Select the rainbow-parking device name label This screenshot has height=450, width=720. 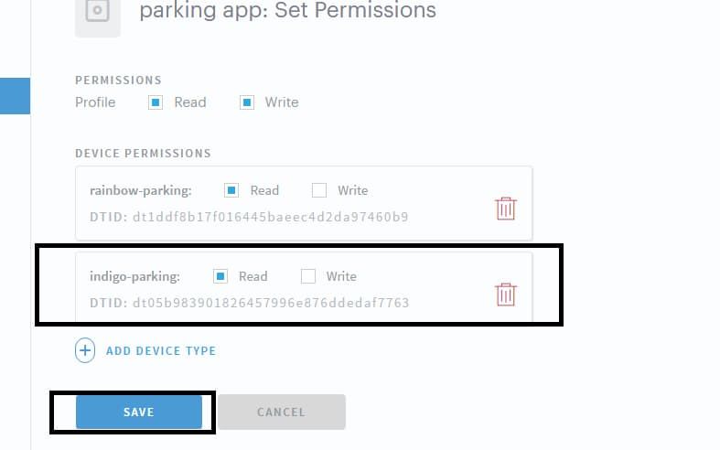pos(140,190)
